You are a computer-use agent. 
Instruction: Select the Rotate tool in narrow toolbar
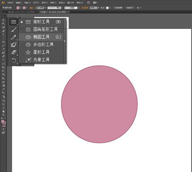(x=3, y=60)
